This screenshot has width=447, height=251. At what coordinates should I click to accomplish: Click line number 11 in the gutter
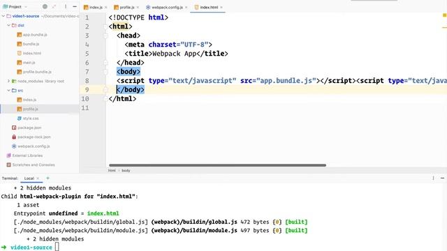[85, 108]
